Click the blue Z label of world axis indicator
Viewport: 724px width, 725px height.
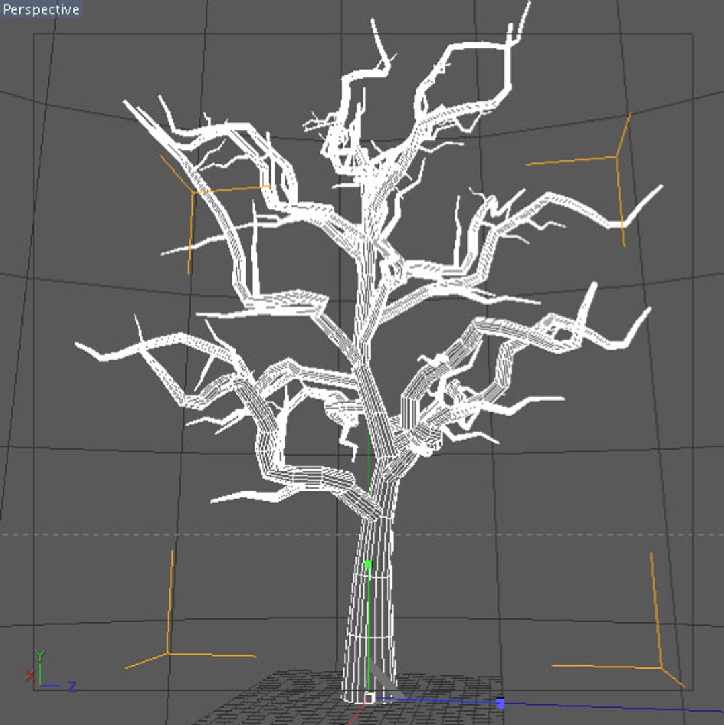pos(72,686)
